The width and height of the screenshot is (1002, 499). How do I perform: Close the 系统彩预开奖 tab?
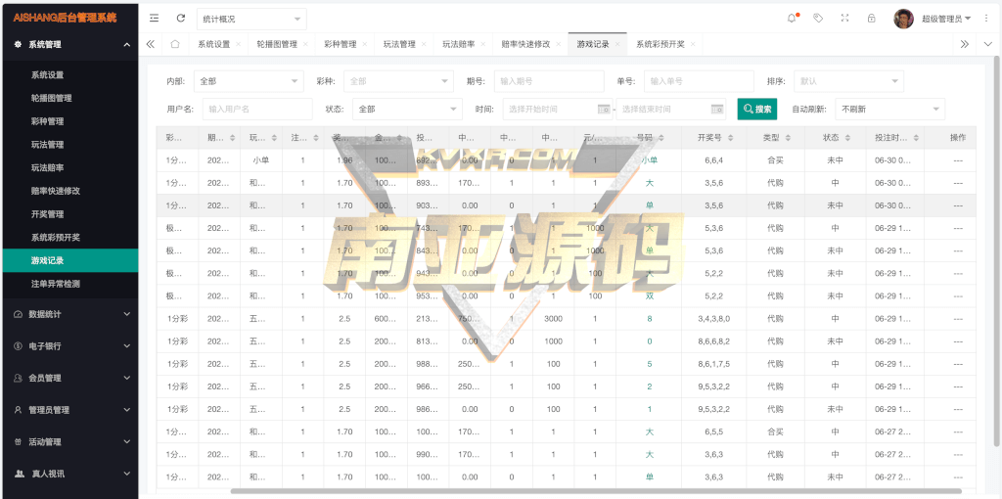click(x=693, y=44)
